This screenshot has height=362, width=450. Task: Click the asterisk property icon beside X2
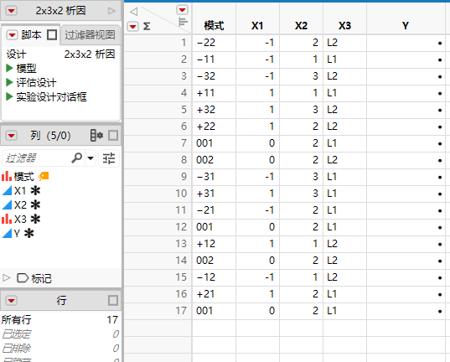click(x=35, y=204)
